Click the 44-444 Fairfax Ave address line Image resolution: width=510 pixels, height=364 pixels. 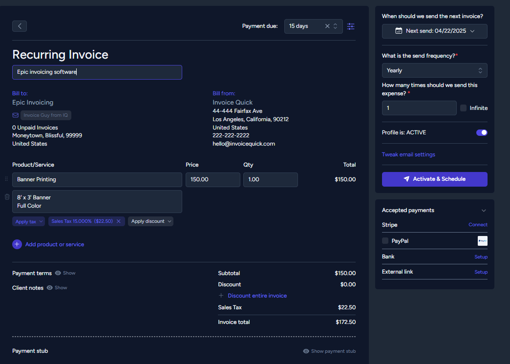[237, 111]
